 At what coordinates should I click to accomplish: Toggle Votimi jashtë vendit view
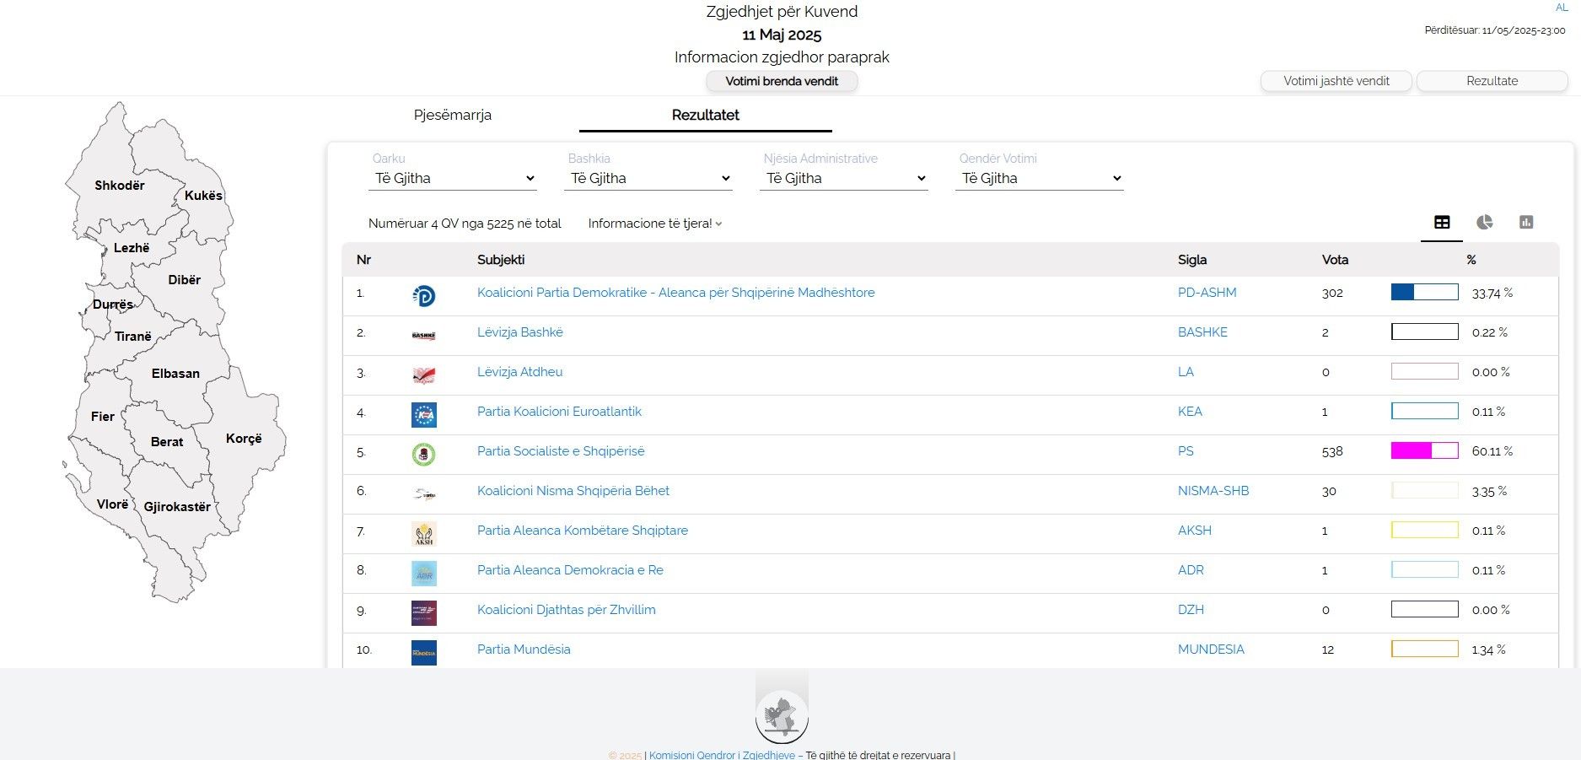[x=1336, y=82]
